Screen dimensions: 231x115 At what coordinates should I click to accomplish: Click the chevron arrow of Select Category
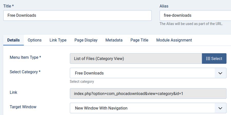[x=220, y=73]
